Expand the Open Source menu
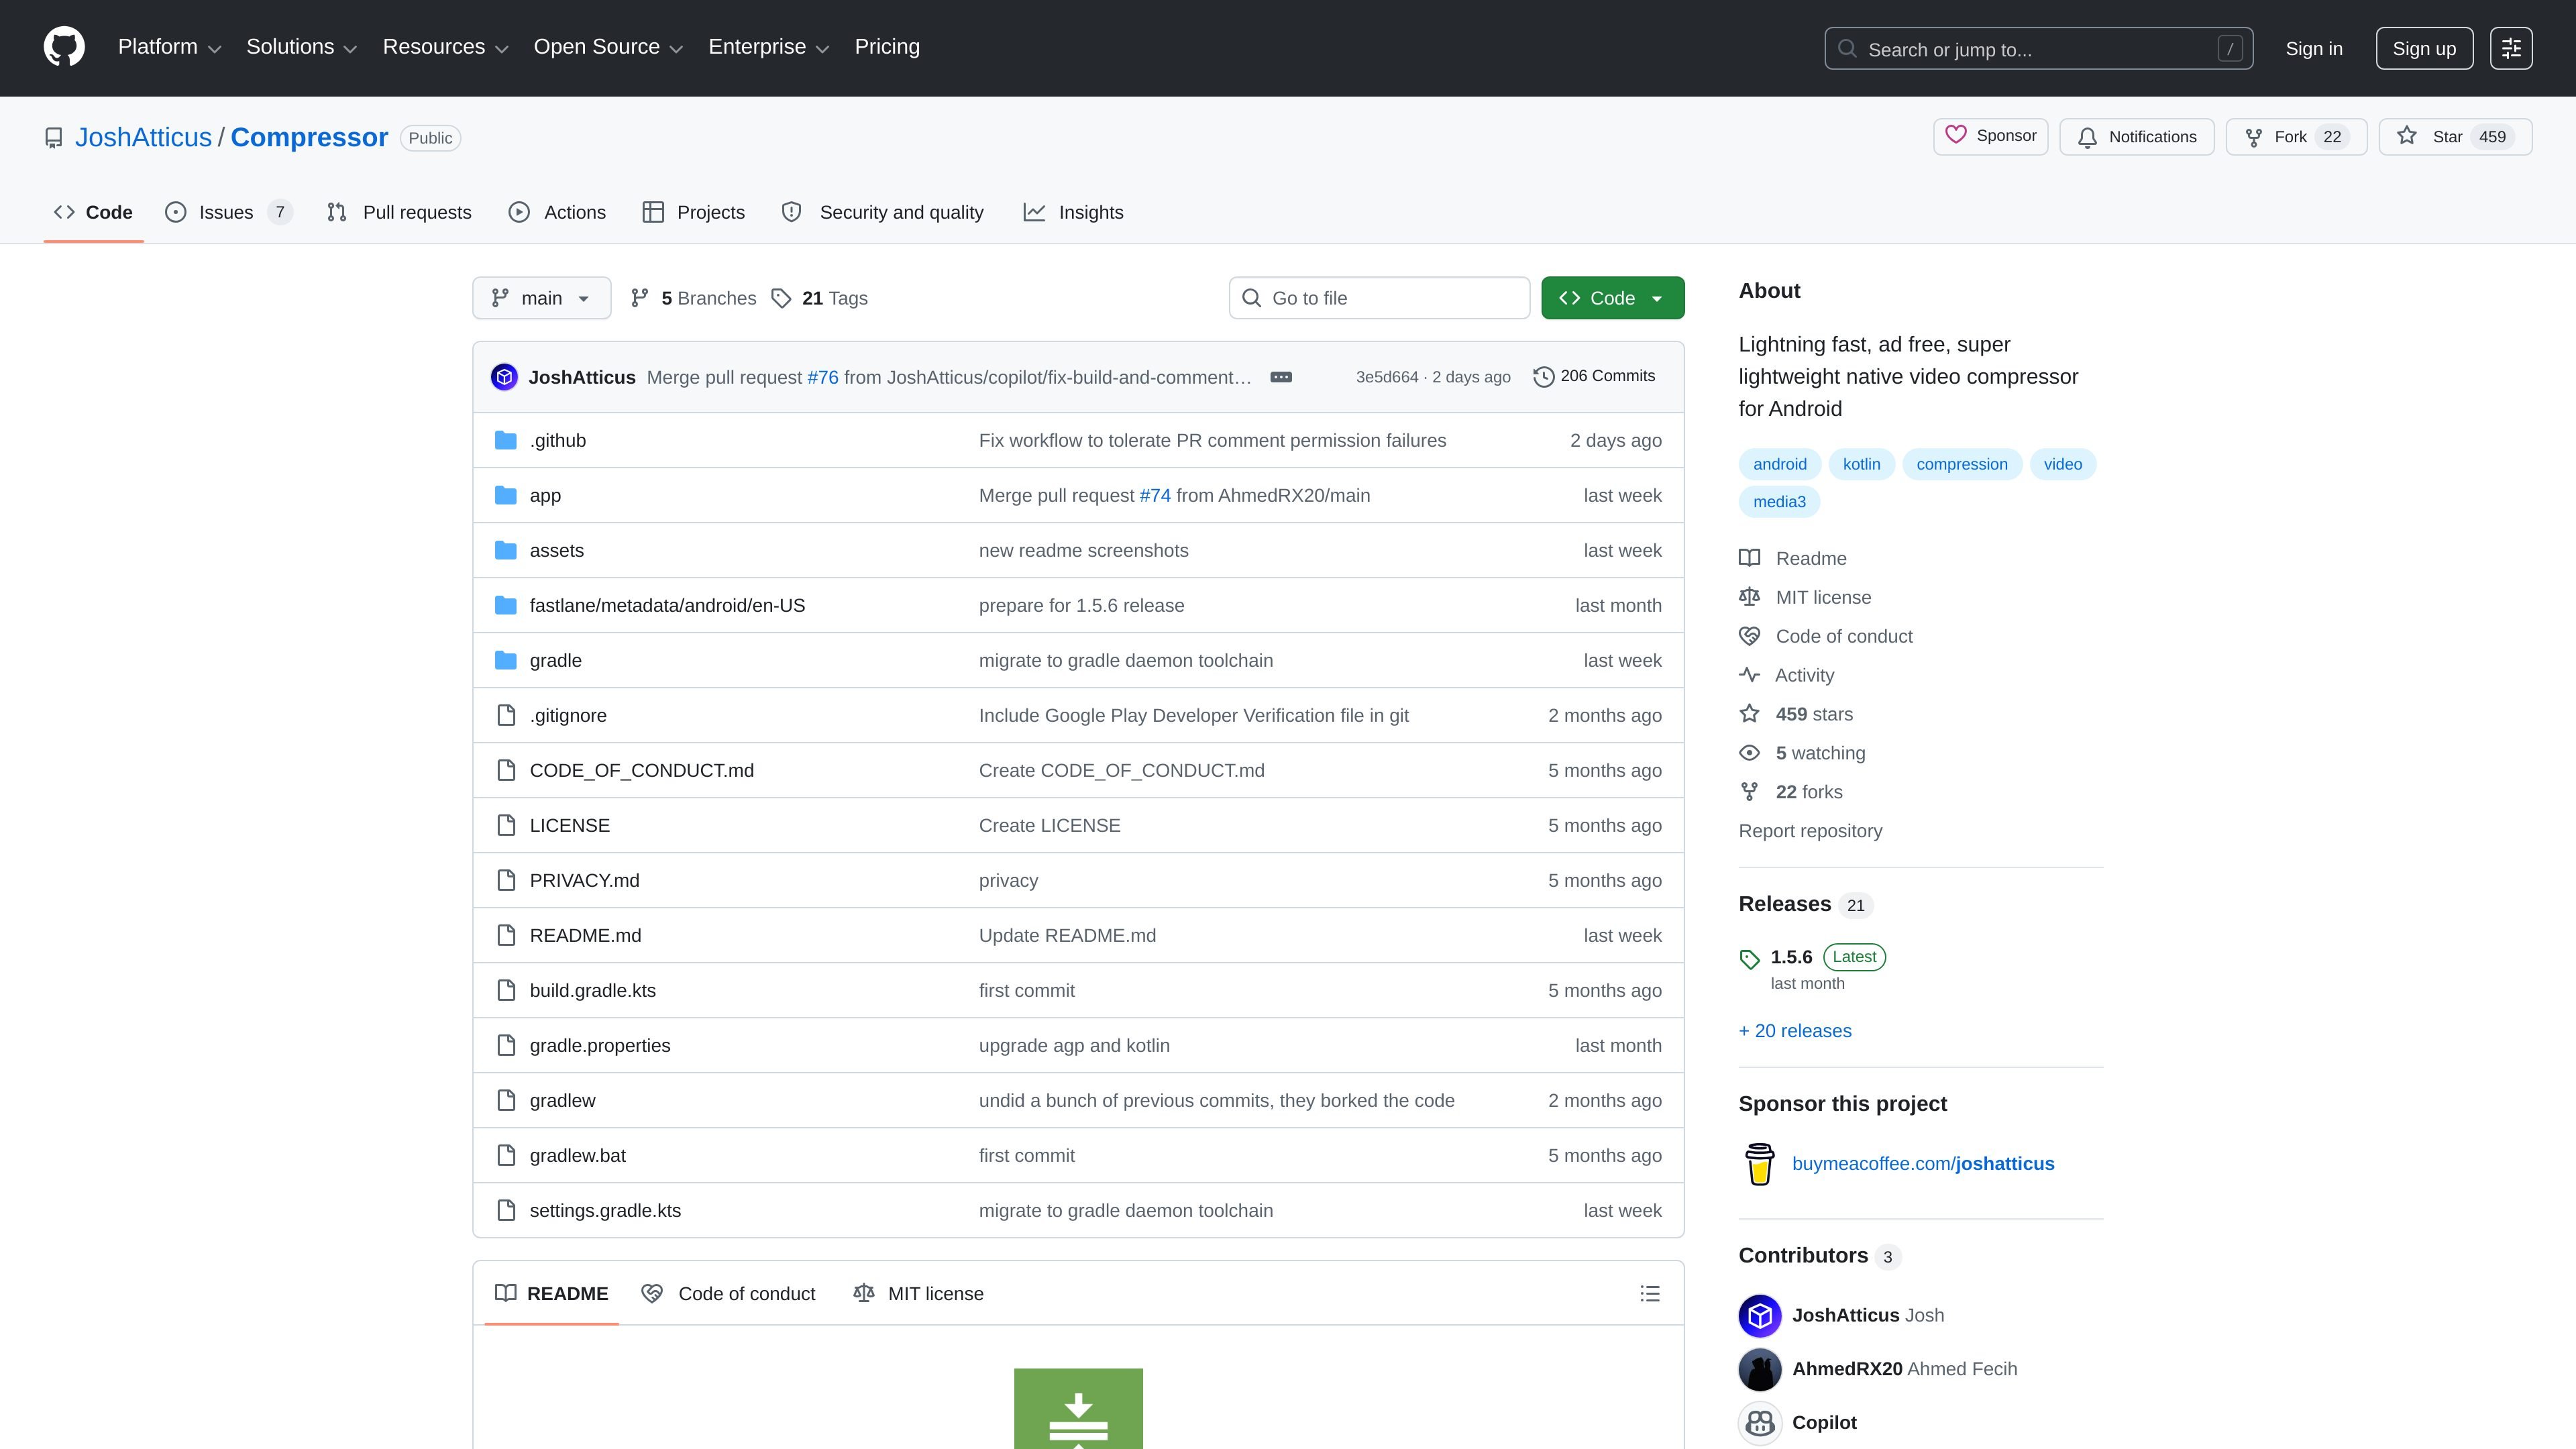Screen dimensions: 2576x1449 [x=608, y=47]
